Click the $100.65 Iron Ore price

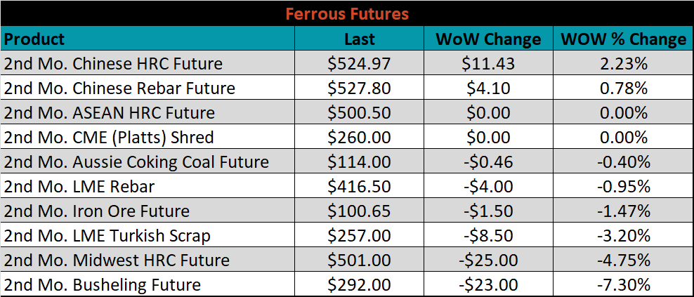360,211
